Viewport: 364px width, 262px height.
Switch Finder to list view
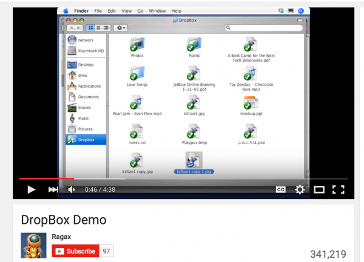(98, 28)
